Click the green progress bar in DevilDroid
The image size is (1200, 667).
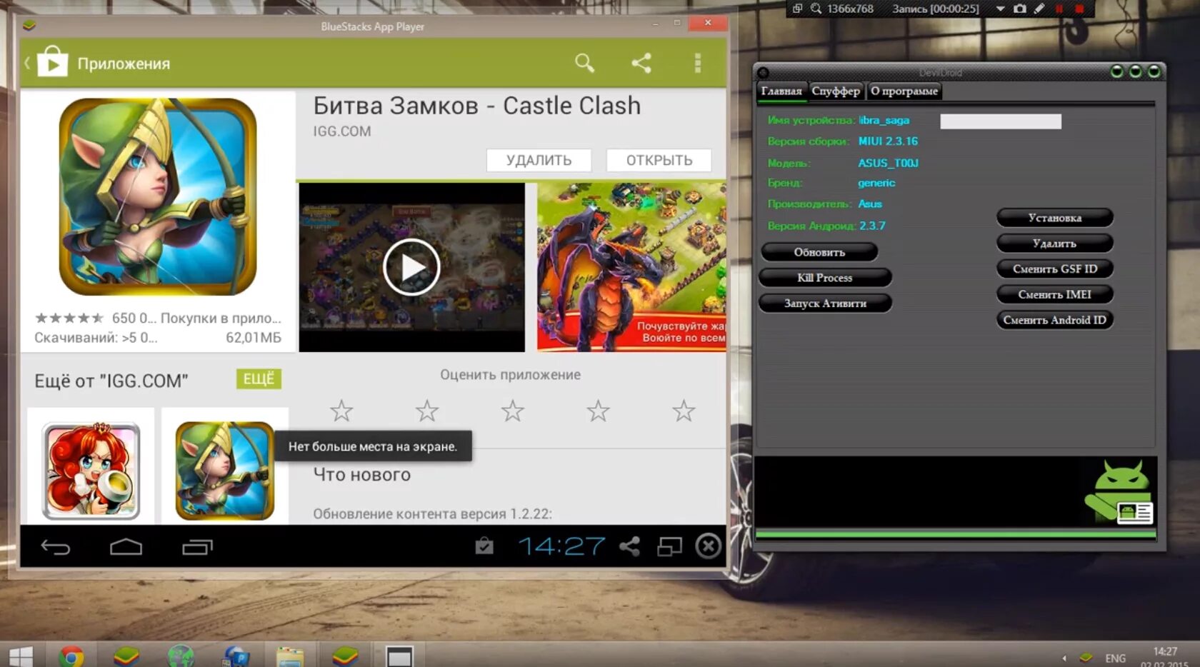[956, 533]
